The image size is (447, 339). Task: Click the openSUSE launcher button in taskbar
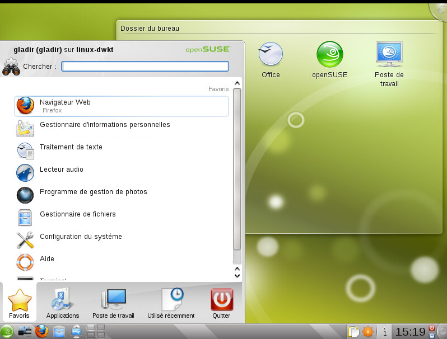point(7,331)
